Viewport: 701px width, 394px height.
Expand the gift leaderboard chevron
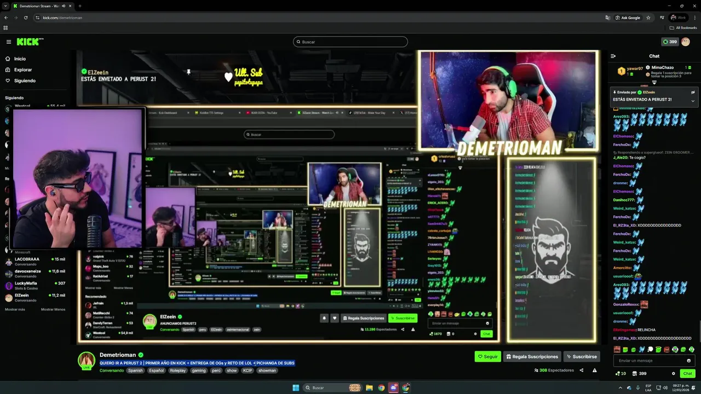pos(654,83)
